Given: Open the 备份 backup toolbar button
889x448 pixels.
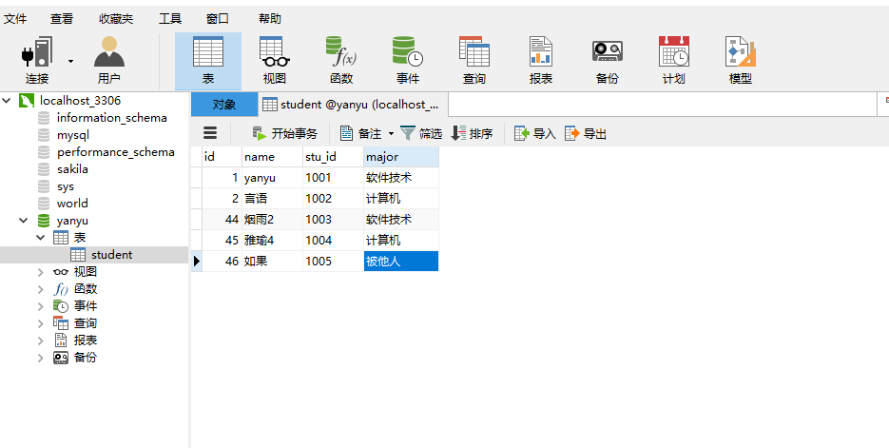Looking at the screenshot, I should (608, 61).
